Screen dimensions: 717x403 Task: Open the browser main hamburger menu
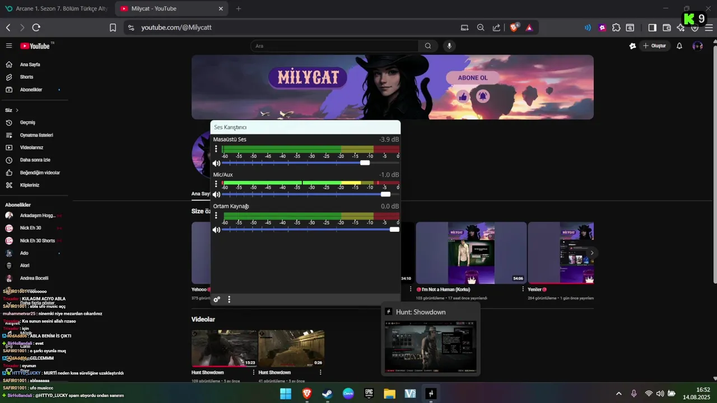(709, 27)
